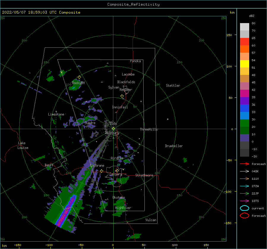Click the Lake Louise label
This screenshot has width=267, height=249.
click(23, 145)
